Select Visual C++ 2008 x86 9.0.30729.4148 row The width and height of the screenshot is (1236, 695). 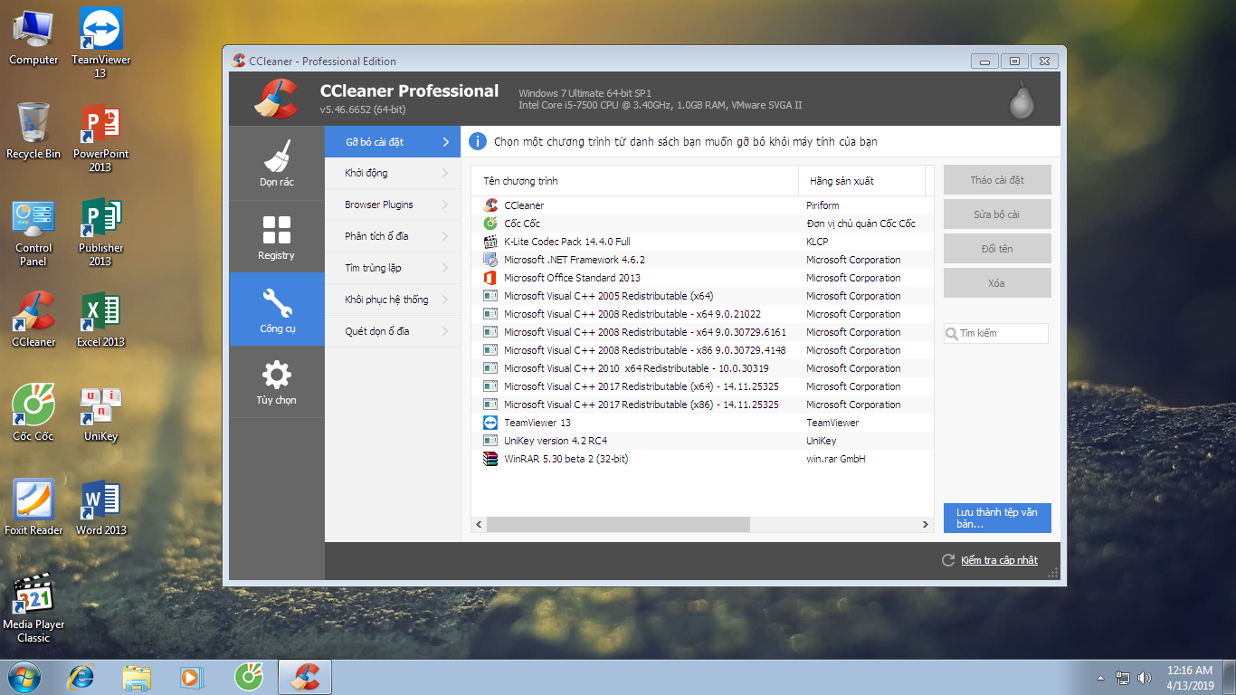(x=702, y=350)
